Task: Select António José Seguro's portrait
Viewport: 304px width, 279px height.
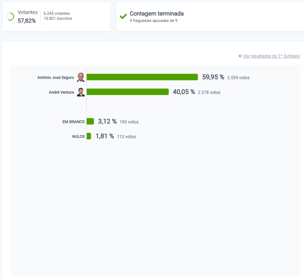Action: pyautogui.click(x=81, y=77)
